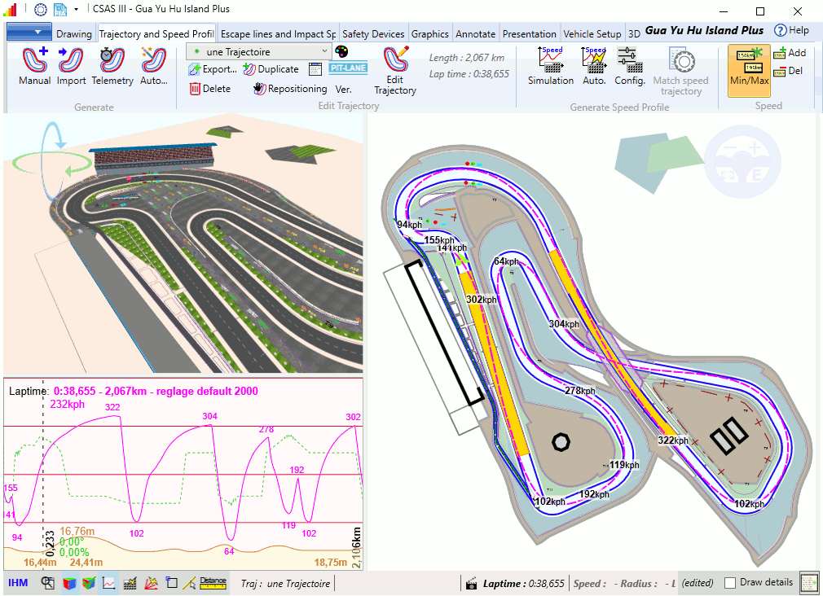Viewport: 823px width, 596px height.
Task: Click the bar chart profile icon in status bar
Action: click(130, 583)
